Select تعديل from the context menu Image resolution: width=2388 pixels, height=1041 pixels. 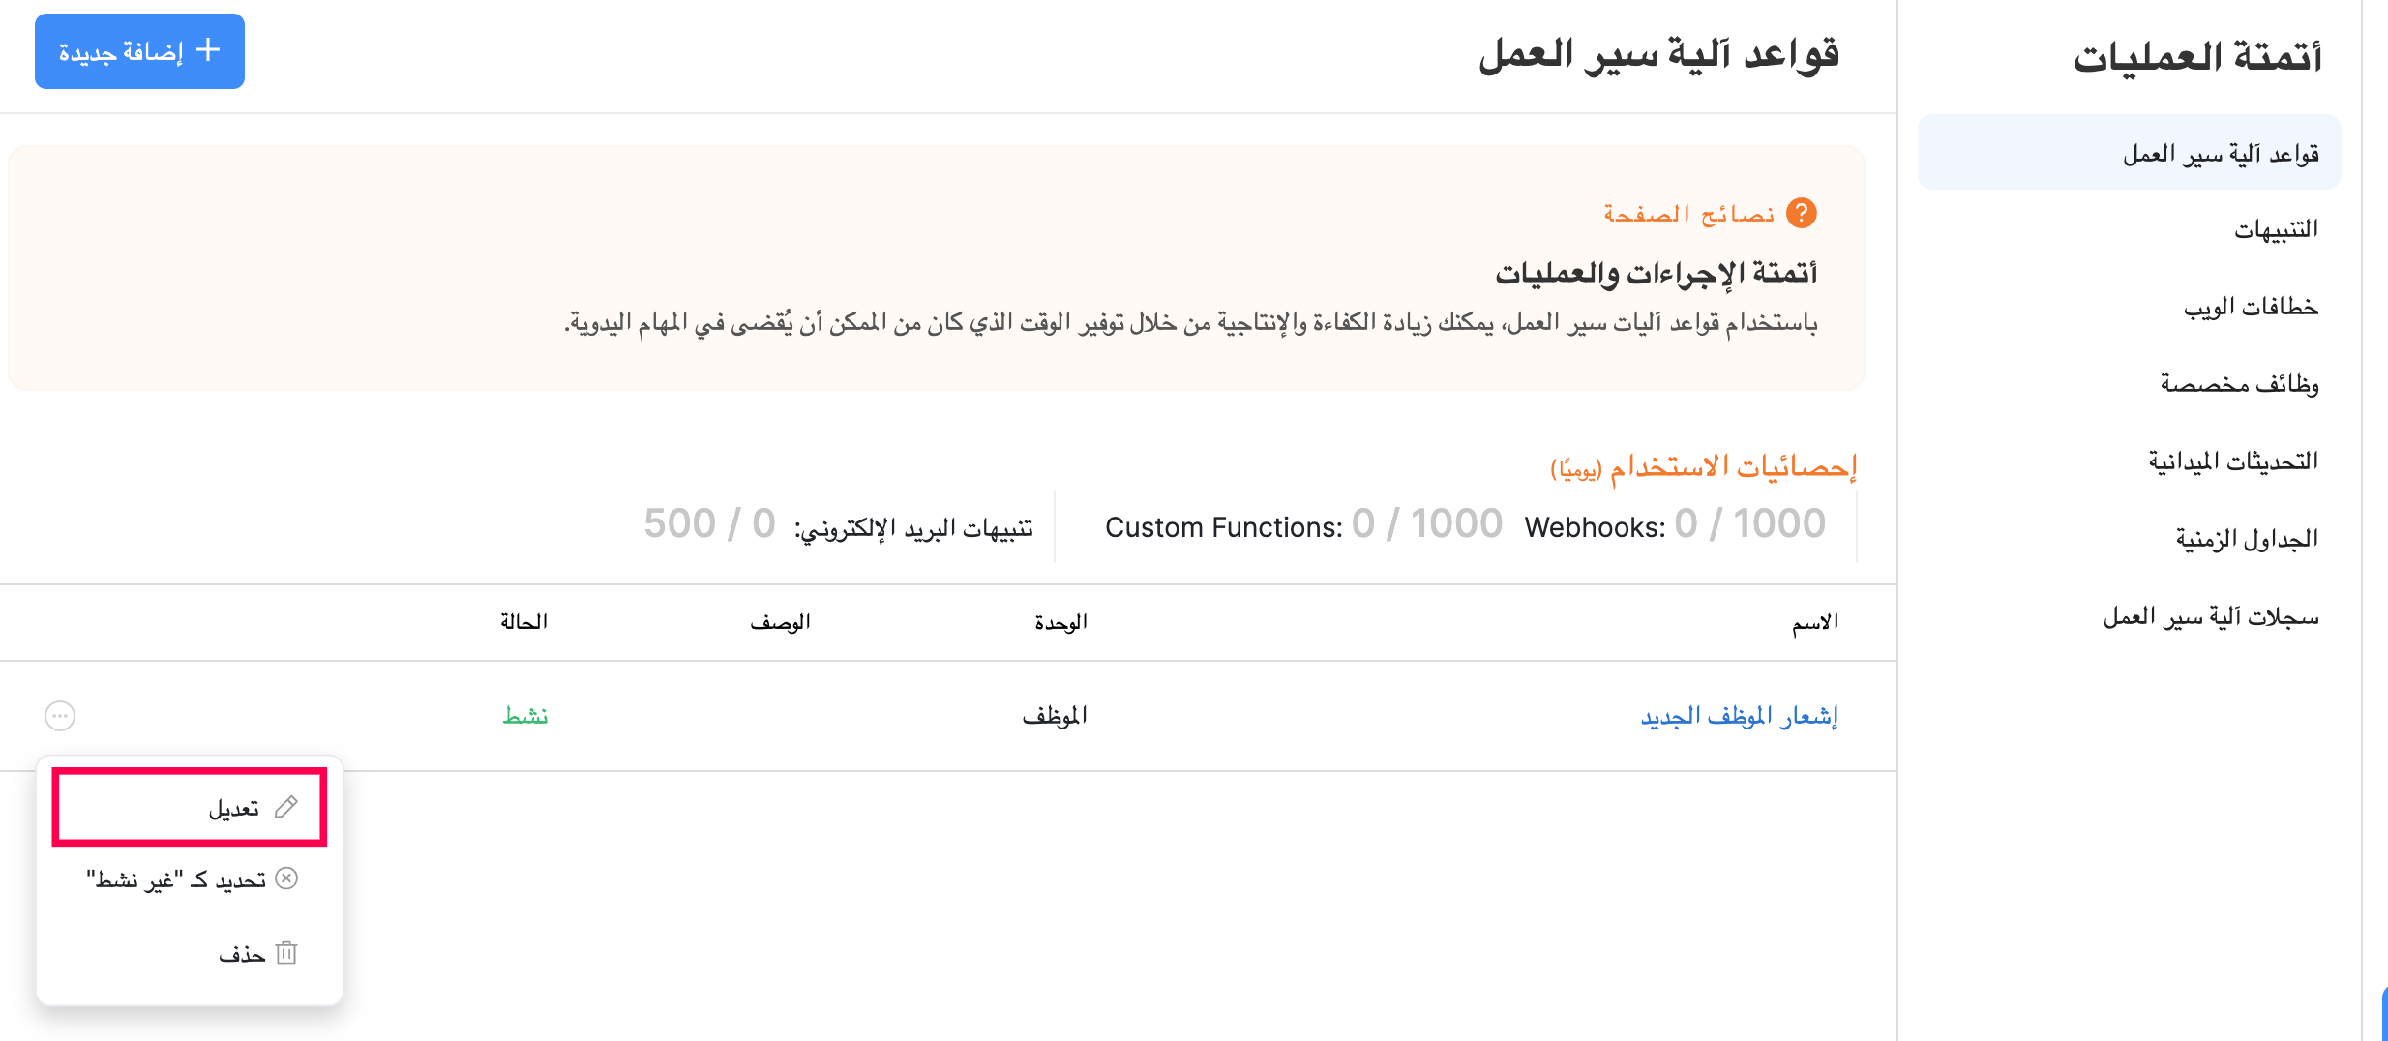click(x=234, y=808)
